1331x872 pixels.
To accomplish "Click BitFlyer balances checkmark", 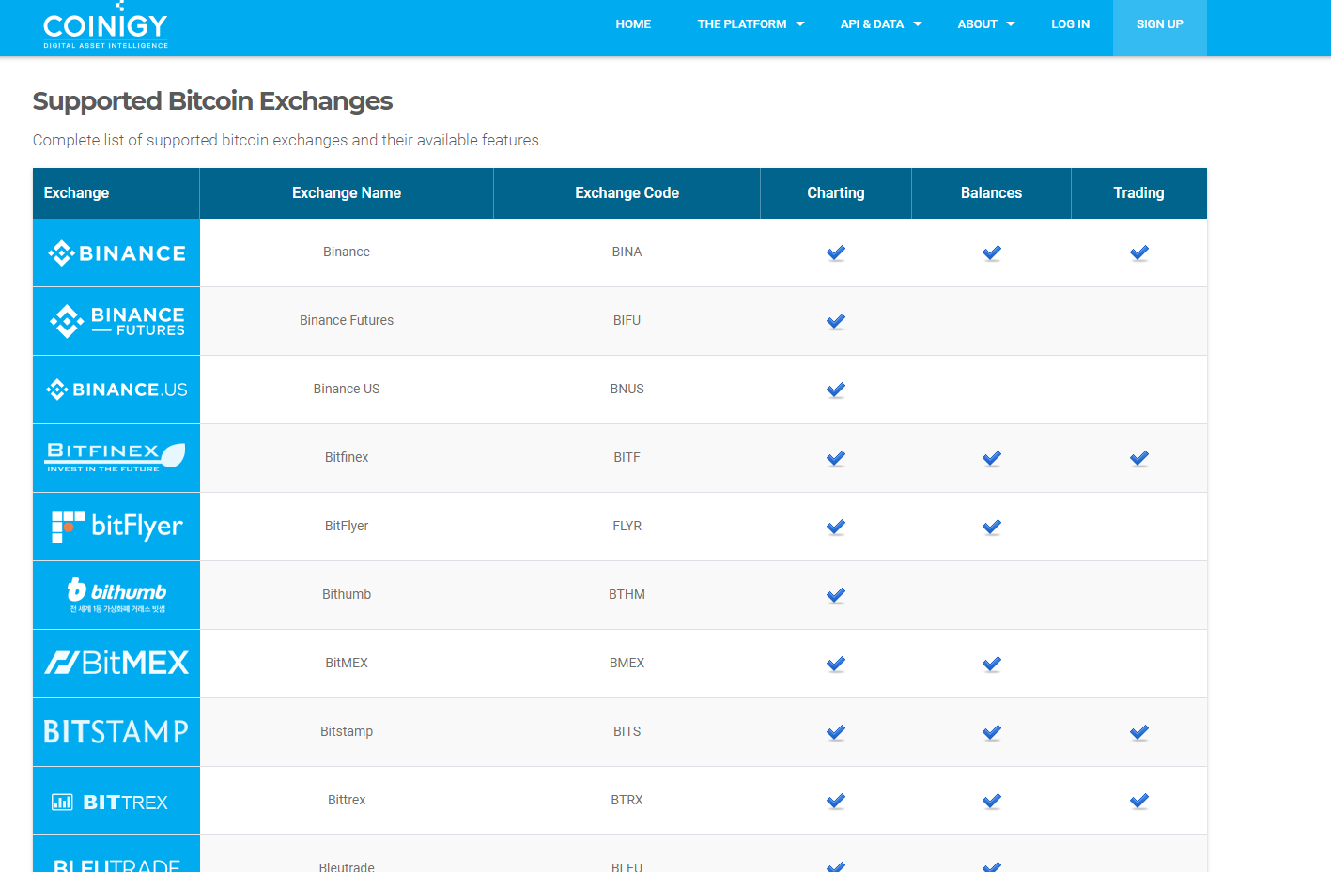I will [x=992, y=527].
